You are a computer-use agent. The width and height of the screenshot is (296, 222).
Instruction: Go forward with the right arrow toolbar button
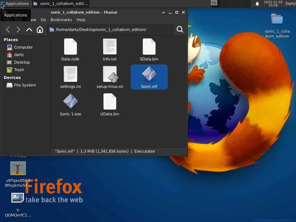pos(18,29)
